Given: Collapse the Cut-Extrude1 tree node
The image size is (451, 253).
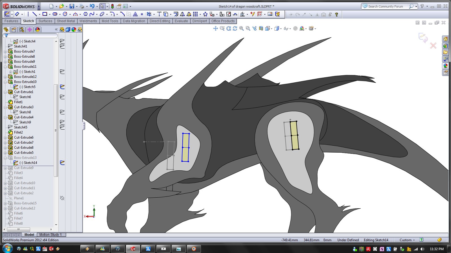Looking at the screenshot, I should (x=5, y=92).
